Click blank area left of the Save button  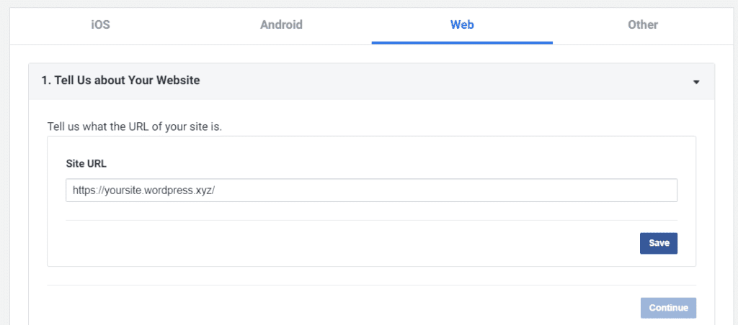click(360, 243)
